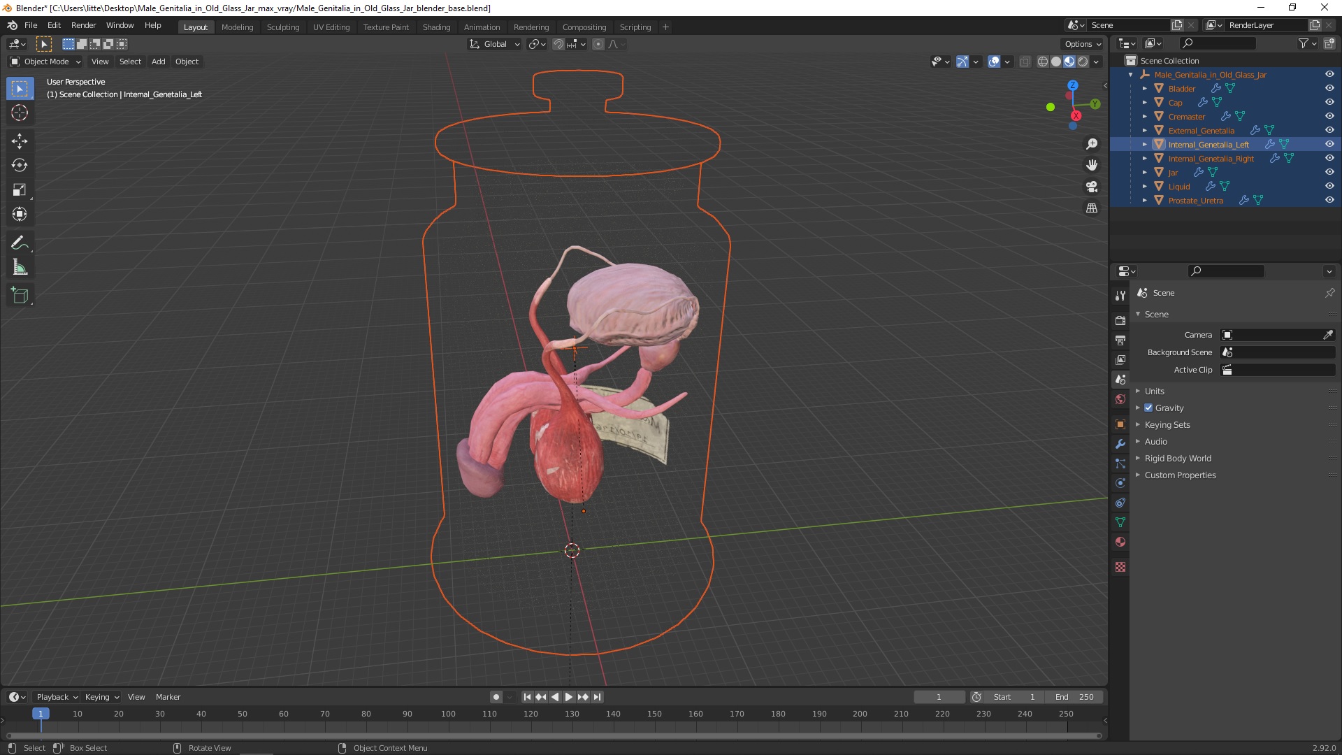This screenshot has height=755, width=1342.
Task: Open Render properties tab
Action: 1120,321
